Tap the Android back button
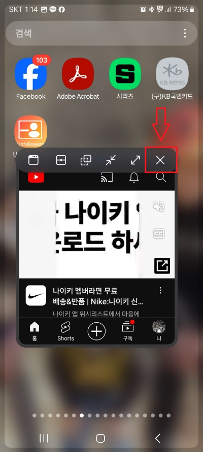The width and height of the screenshot is (203, 452). (x=157, y=438)
